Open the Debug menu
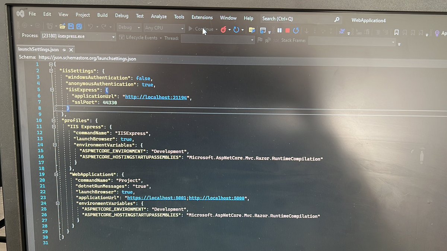Screen dimensions: 447x251 [x=122, y=16]
